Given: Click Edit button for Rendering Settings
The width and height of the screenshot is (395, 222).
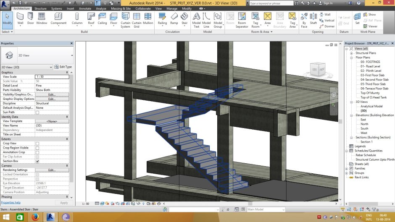Looking at the screenshot, I should pos(52,170).
